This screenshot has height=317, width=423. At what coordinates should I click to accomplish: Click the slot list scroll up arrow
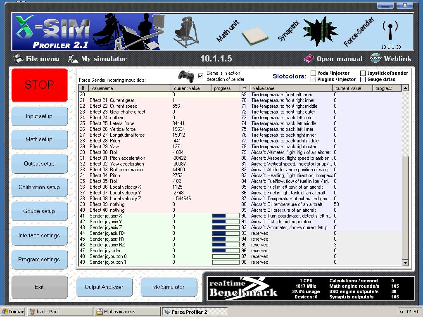(x=405, y=88)
